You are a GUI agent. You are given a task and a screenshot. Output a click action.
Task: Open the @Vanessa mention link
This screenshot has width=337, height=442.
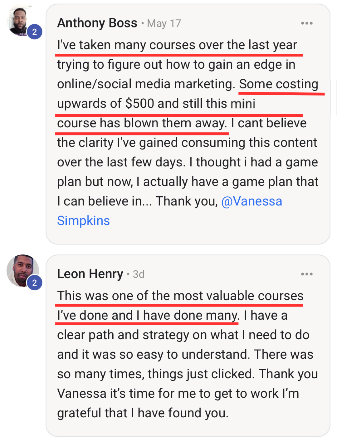252,201
